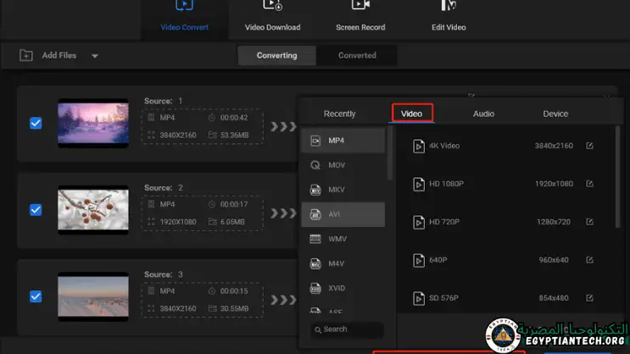Choose XVID in the format list
630x354 pixels.
click(343, 288)
